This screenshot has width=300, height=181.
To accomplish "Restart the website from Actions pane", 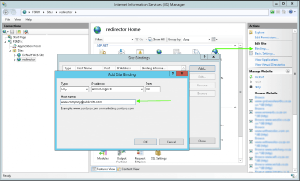I will (259, 77).
